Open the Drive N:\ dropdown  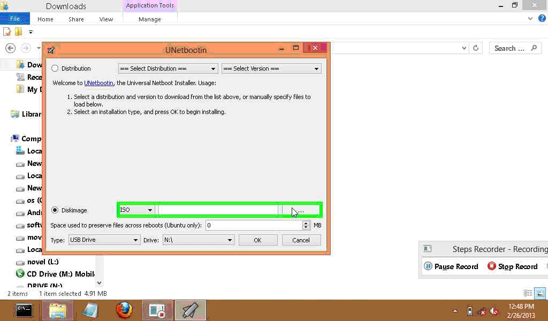pos(198,240)
